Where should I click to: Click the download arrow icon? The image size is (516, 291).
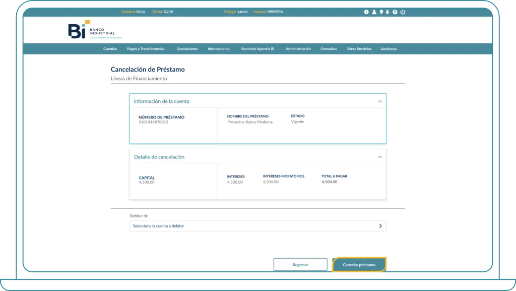coord(388,12)
